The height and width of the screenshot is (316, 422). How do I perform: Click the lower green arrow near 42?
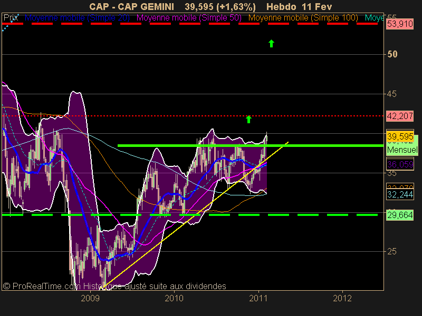tap(248, 120)
